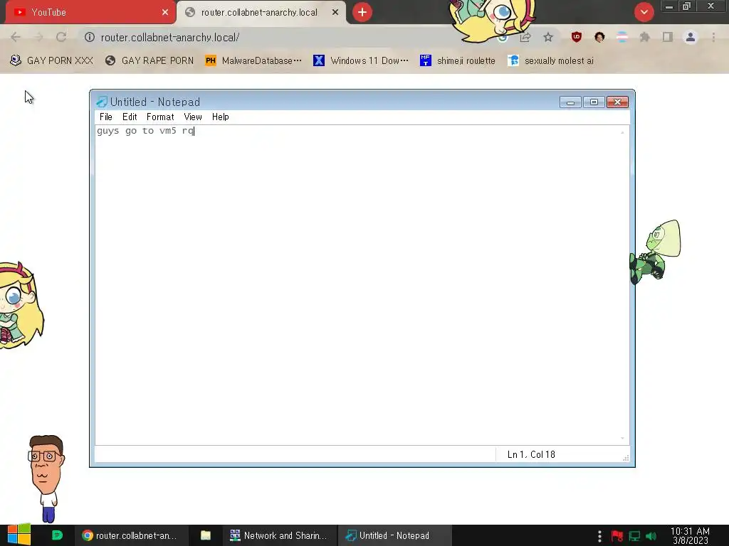Image resolution: width=729 pixels, height=546 pixels.
Task: Click the red flag Action Center tray icon
Action: [617, 536]
